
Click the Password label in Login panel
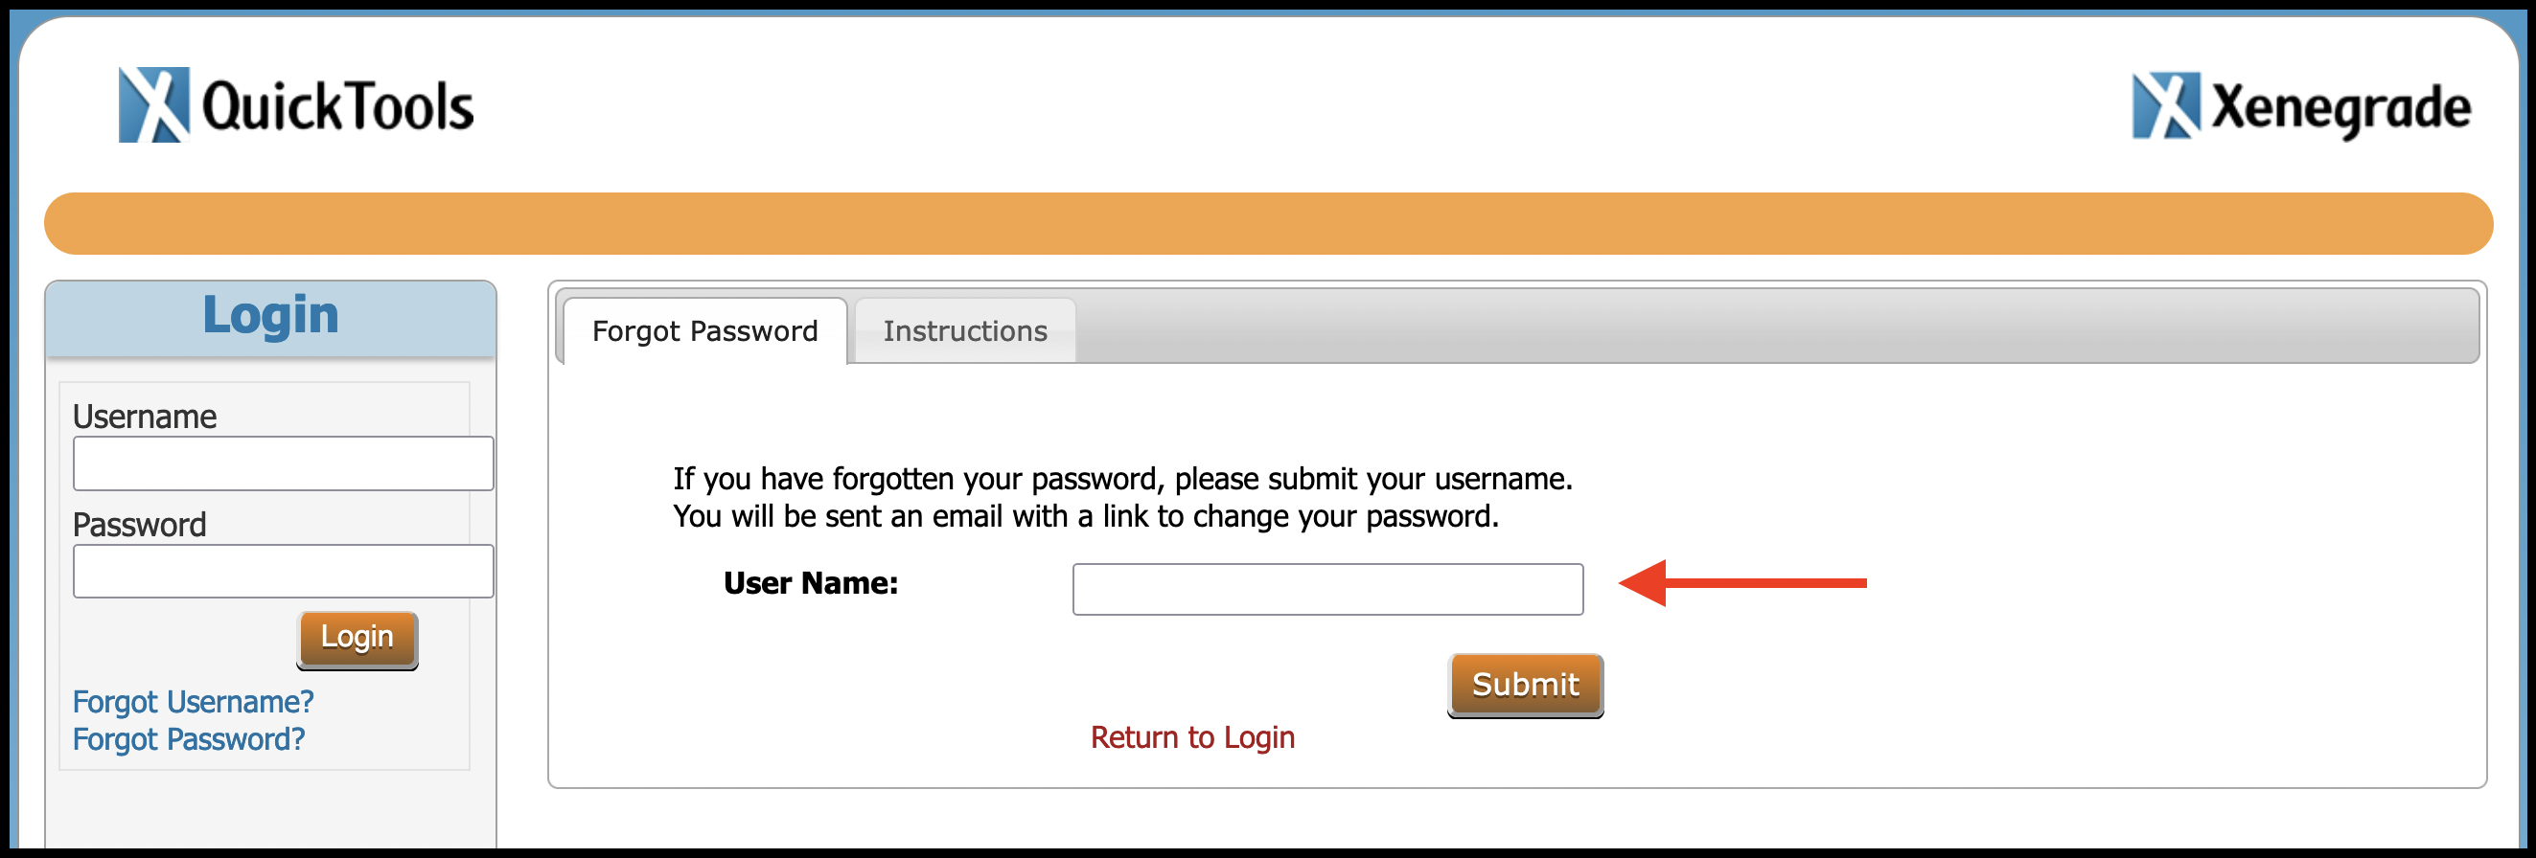140,525
